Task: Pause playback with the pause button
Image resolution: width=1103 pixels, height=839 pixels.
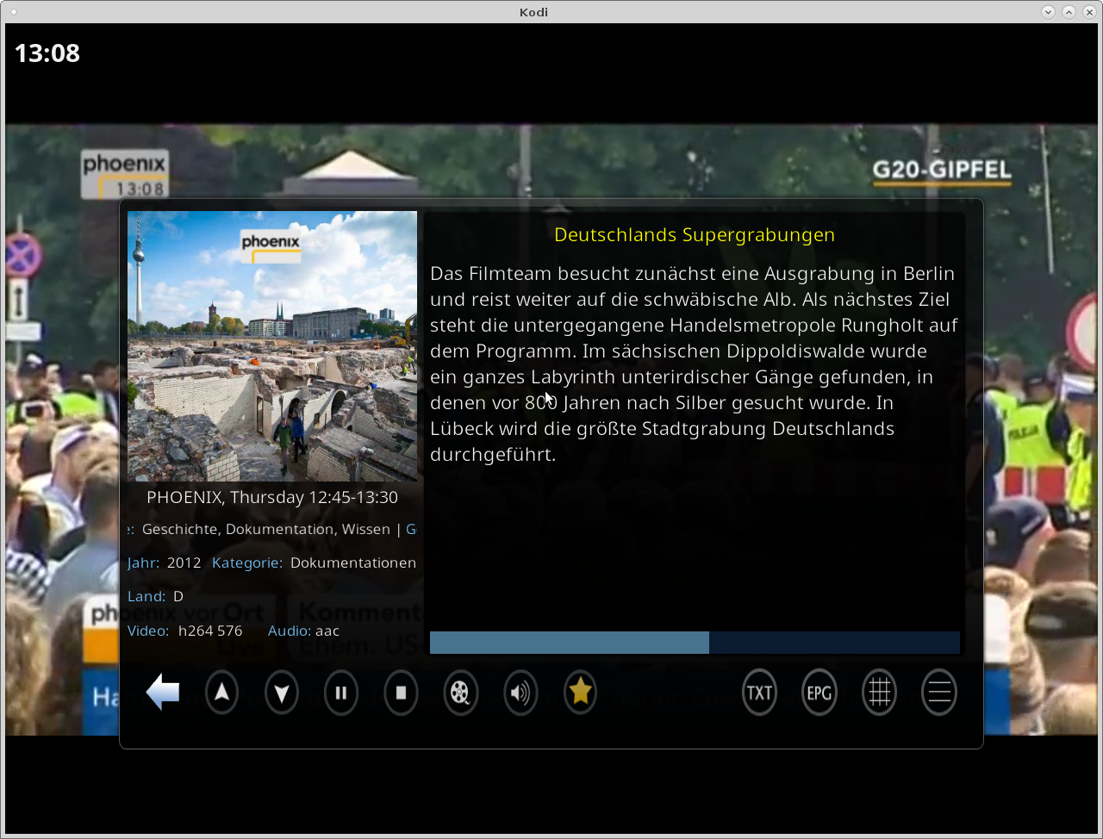Action: (x=341, y=692)
